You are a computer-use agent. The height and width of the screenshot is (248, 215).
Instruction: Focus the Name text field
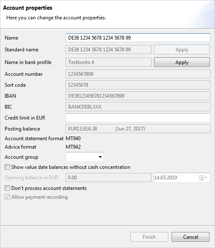[138, 37]
